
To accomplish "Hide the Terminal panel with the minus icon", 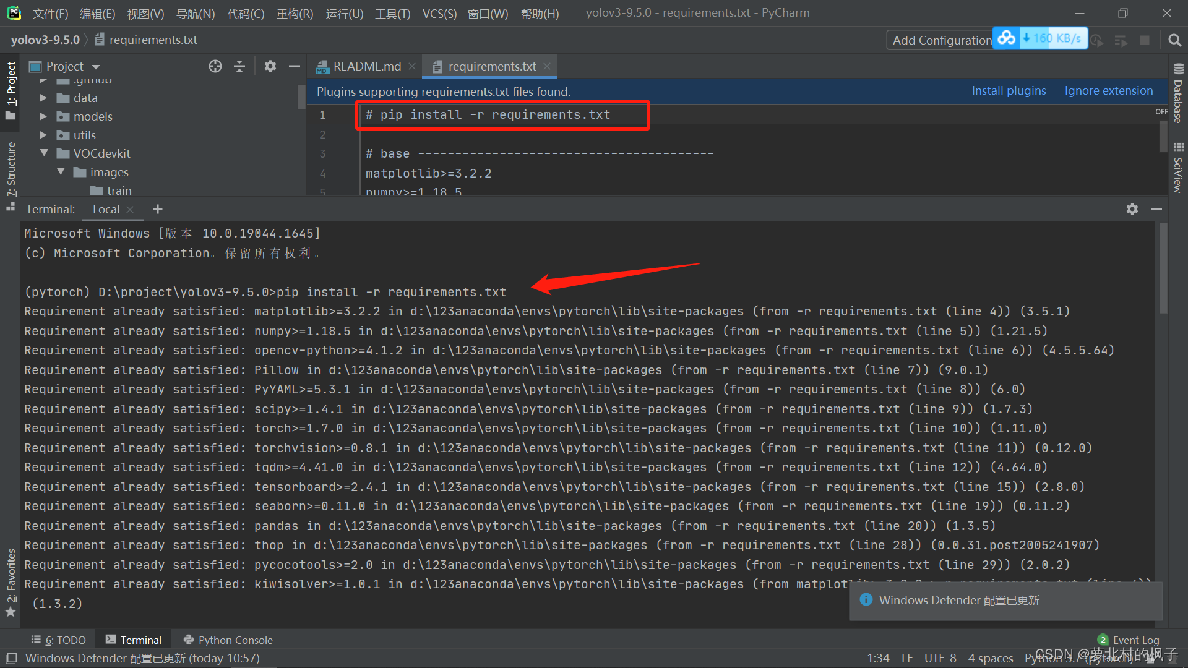I will tap(1156, 209).
